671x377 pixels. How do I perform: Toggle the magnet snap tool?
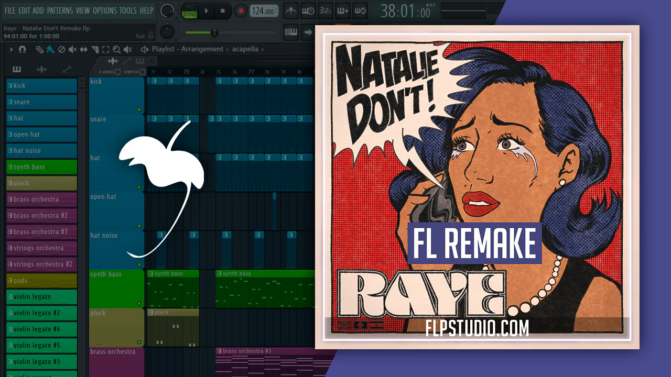click(22, 49)
